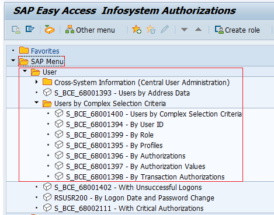Click the folder icon of Users by Complex Selection Criteria
The height and width of the screenshot is (215, 274).
pos(47,104)
